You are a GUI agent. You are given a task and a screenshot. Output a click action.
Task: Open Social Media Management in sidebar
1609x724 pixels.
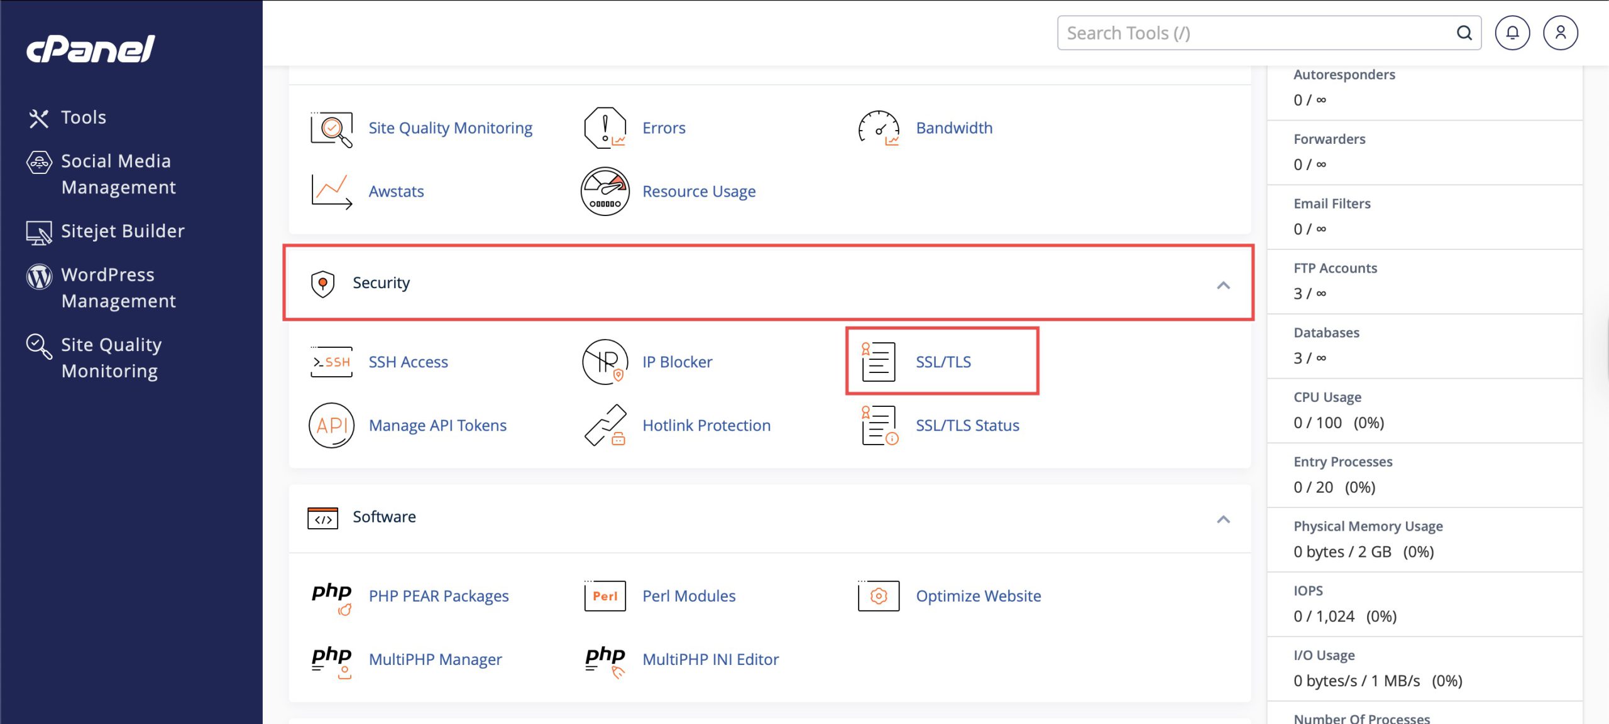[118, 174]
